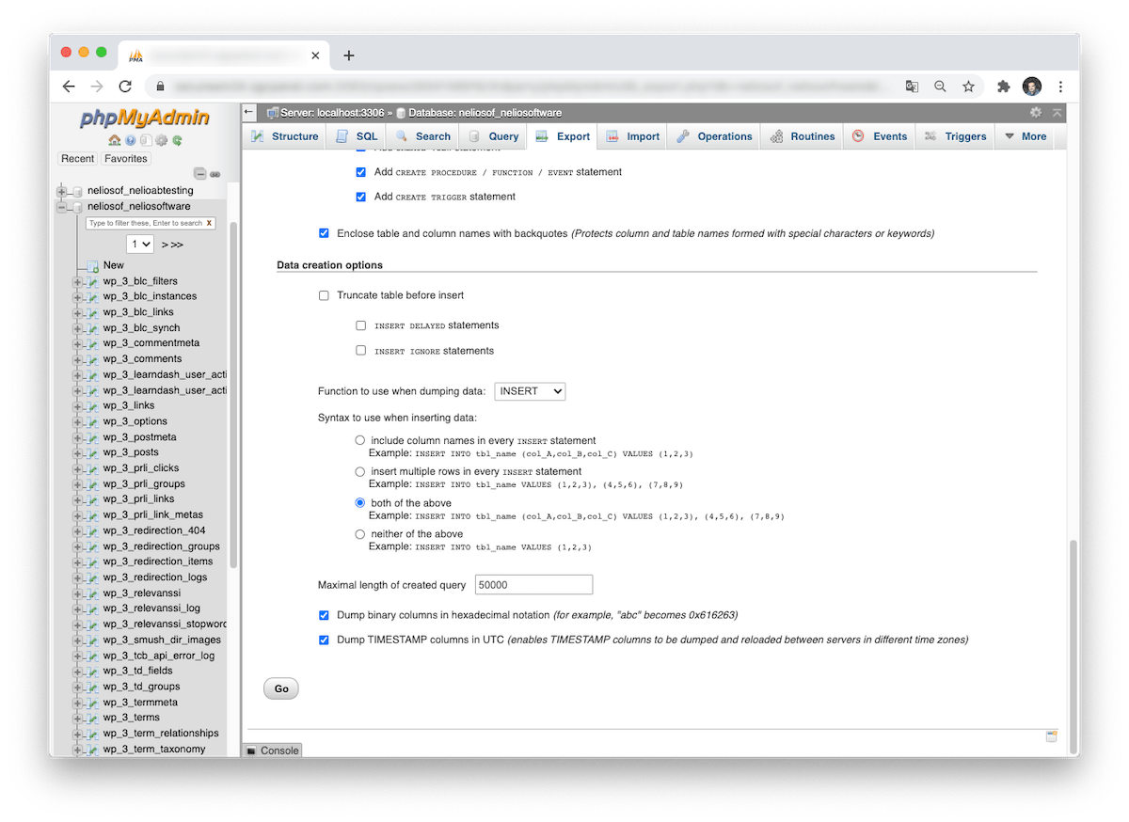The height and width of the screenshot is (822, 1129).
Task: Collapse the neliosof_neliosoftware database node
Action: [x=63, y=207]
